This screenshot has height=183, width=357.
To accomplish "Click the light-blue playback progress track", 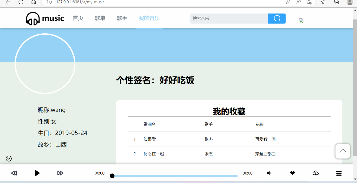I will pyautogui.click(x=175, y=176).
